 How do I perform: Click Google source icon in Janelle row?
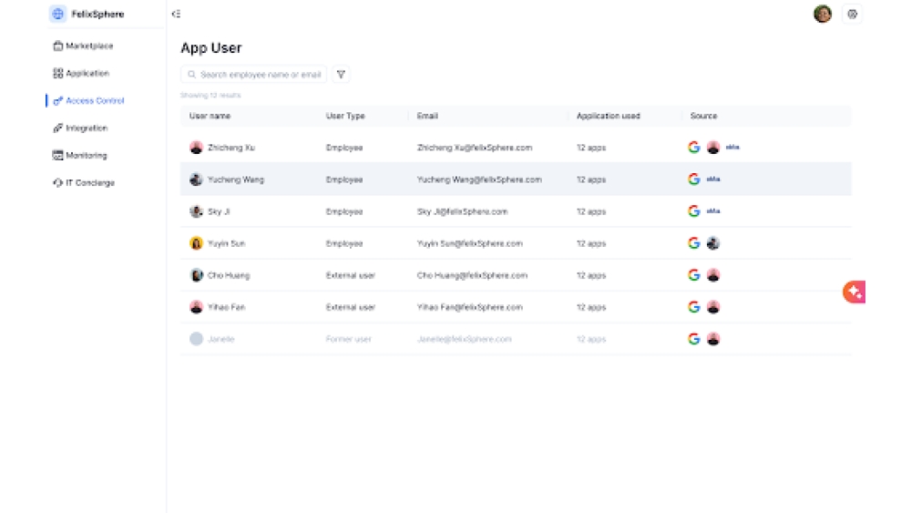click(x=693, y=339)
